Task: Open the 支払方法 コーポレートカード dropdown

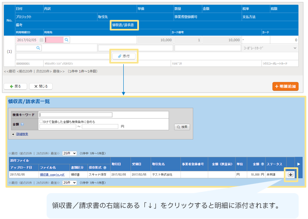Action: 270,48
